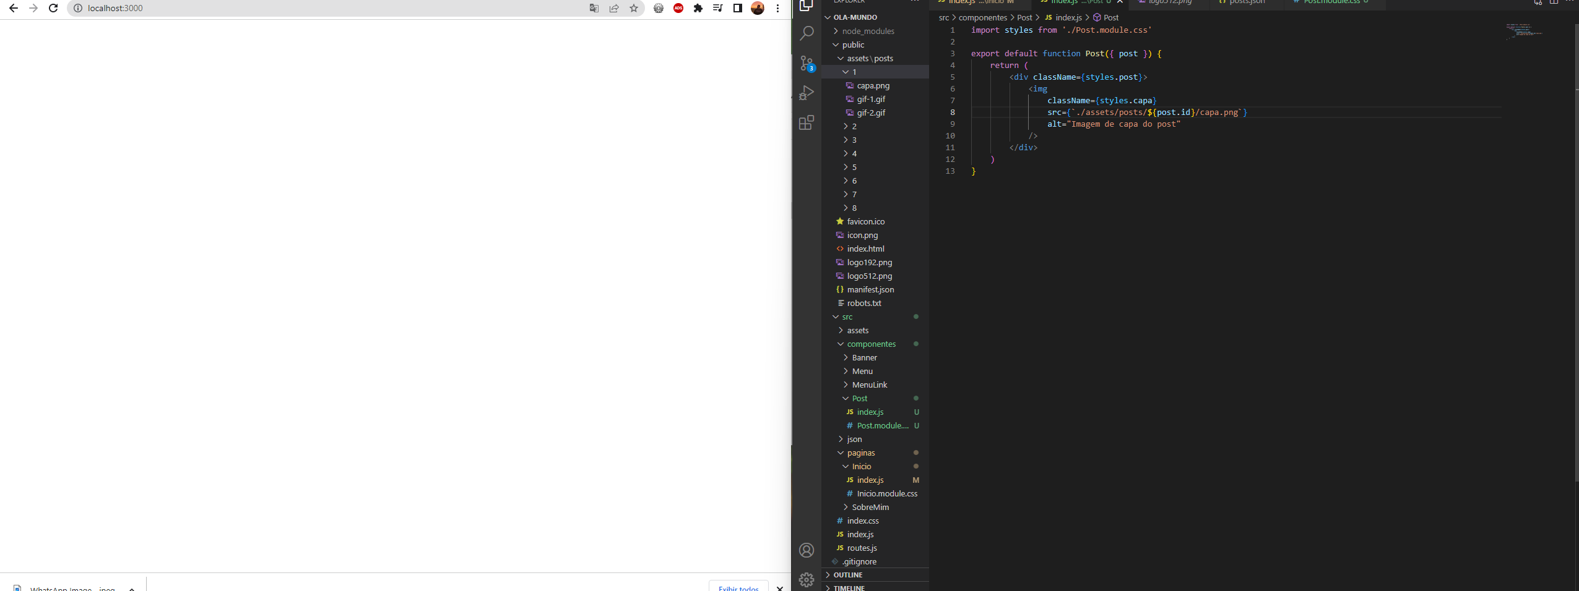Expand the json folder
This screenshot has height=591, width=1579.
[875, 439]
